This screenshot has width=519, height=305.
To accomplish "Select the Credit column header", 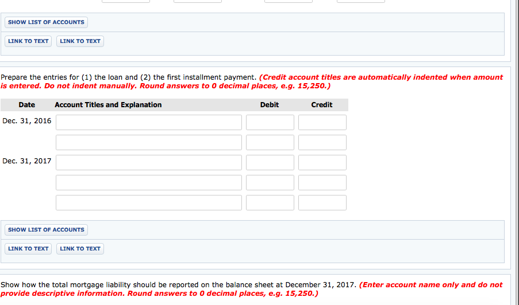I will pyautogui.click(x=322, y=105).
